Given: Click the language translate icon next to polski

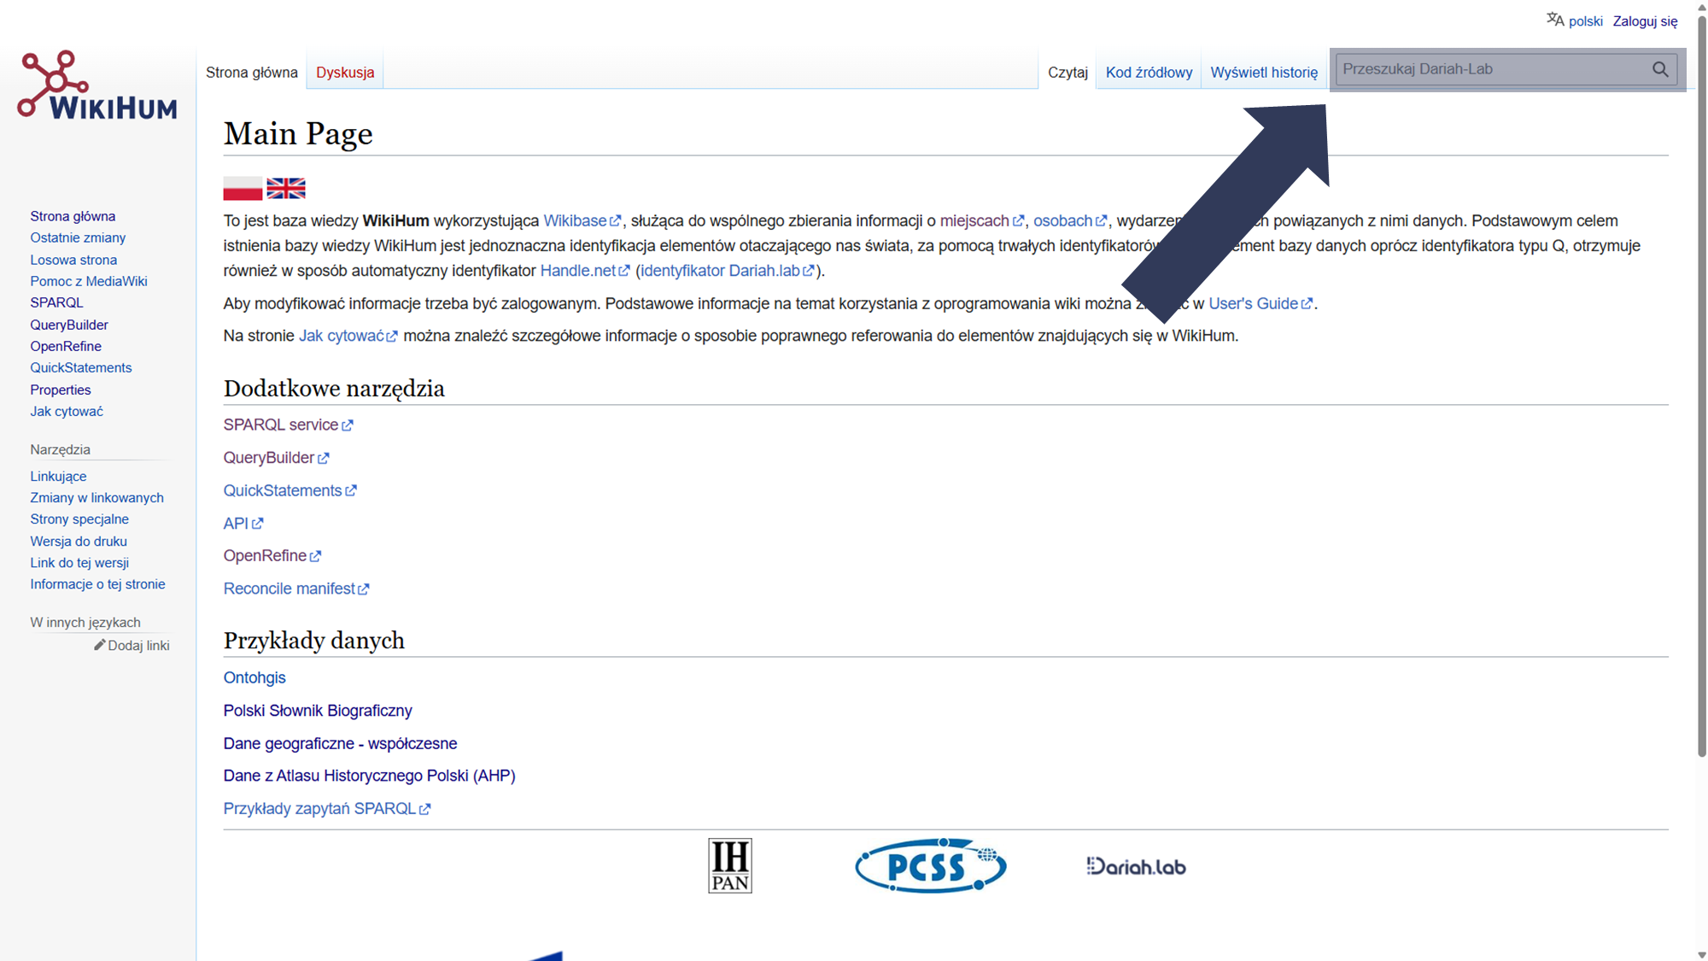Looking at the screenshot, I should (1554, 20).
